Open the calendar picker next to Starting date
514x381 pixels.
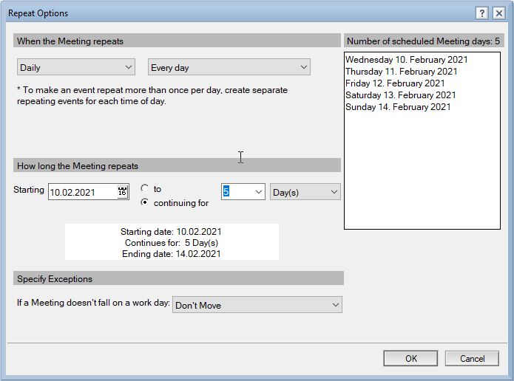point(122,191)
